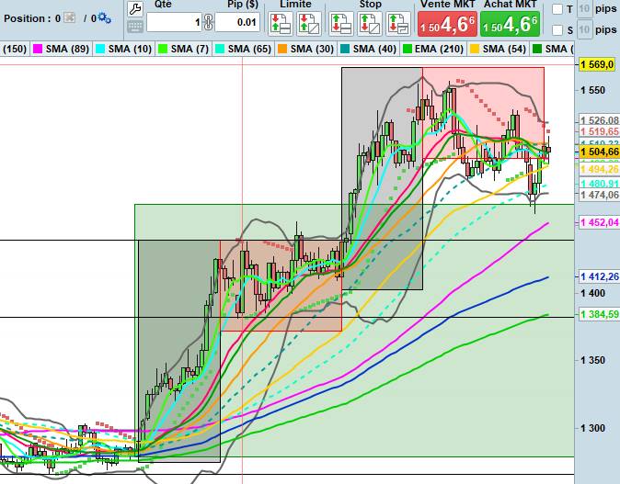Toggle the Qte–Pip chain link icon

(209, 22)
